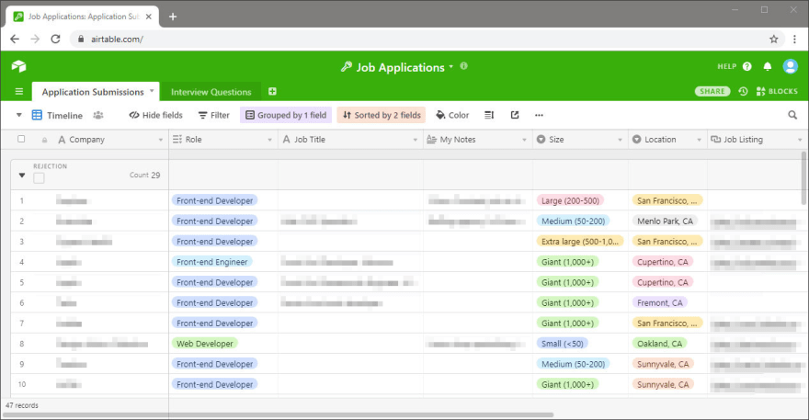Image resolution: width=809 pixels, height=420 pixels.
Task: Collapse the Rejection group triangle
Action: coord(22,175)
